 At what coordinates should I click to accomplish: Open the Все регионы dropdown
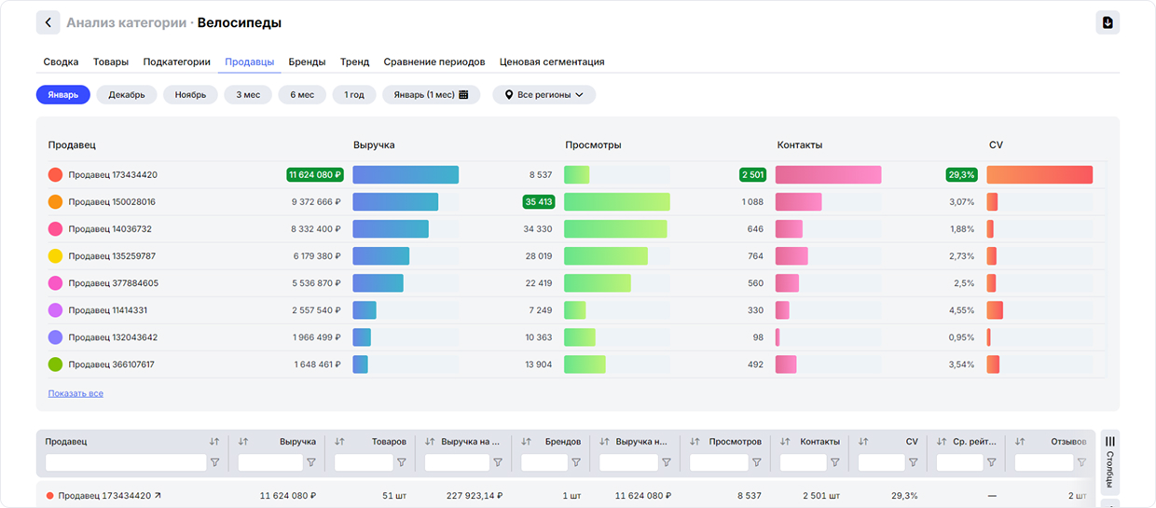(544, 95)
